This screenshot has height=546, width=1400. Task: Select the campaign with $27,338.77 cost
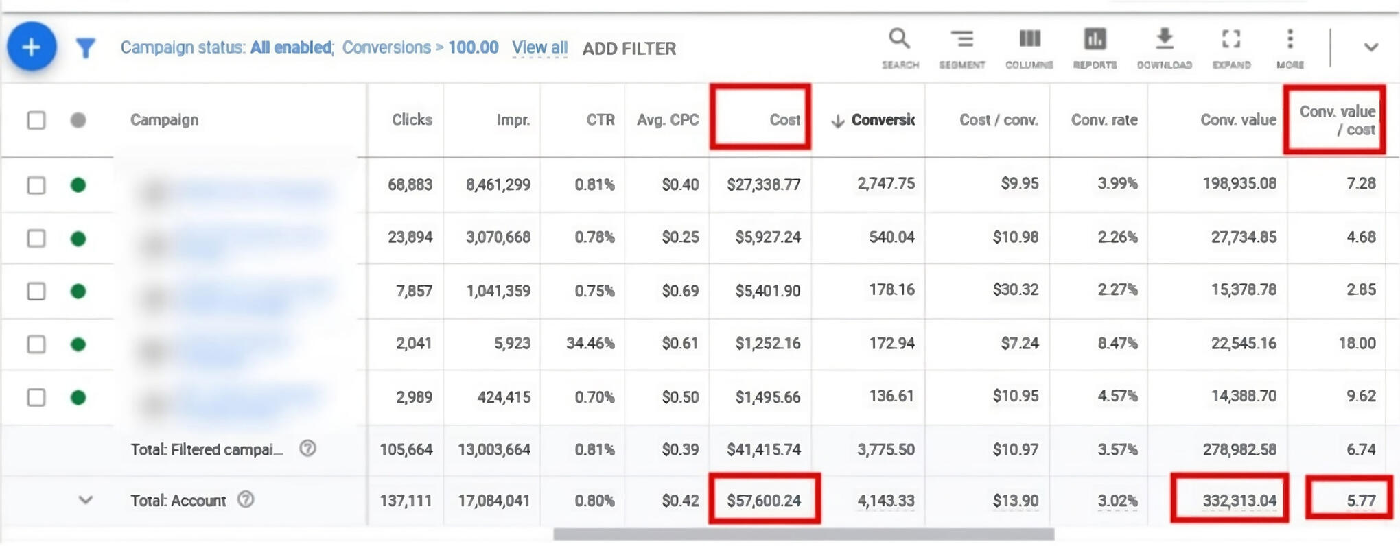tap(36, 185)
